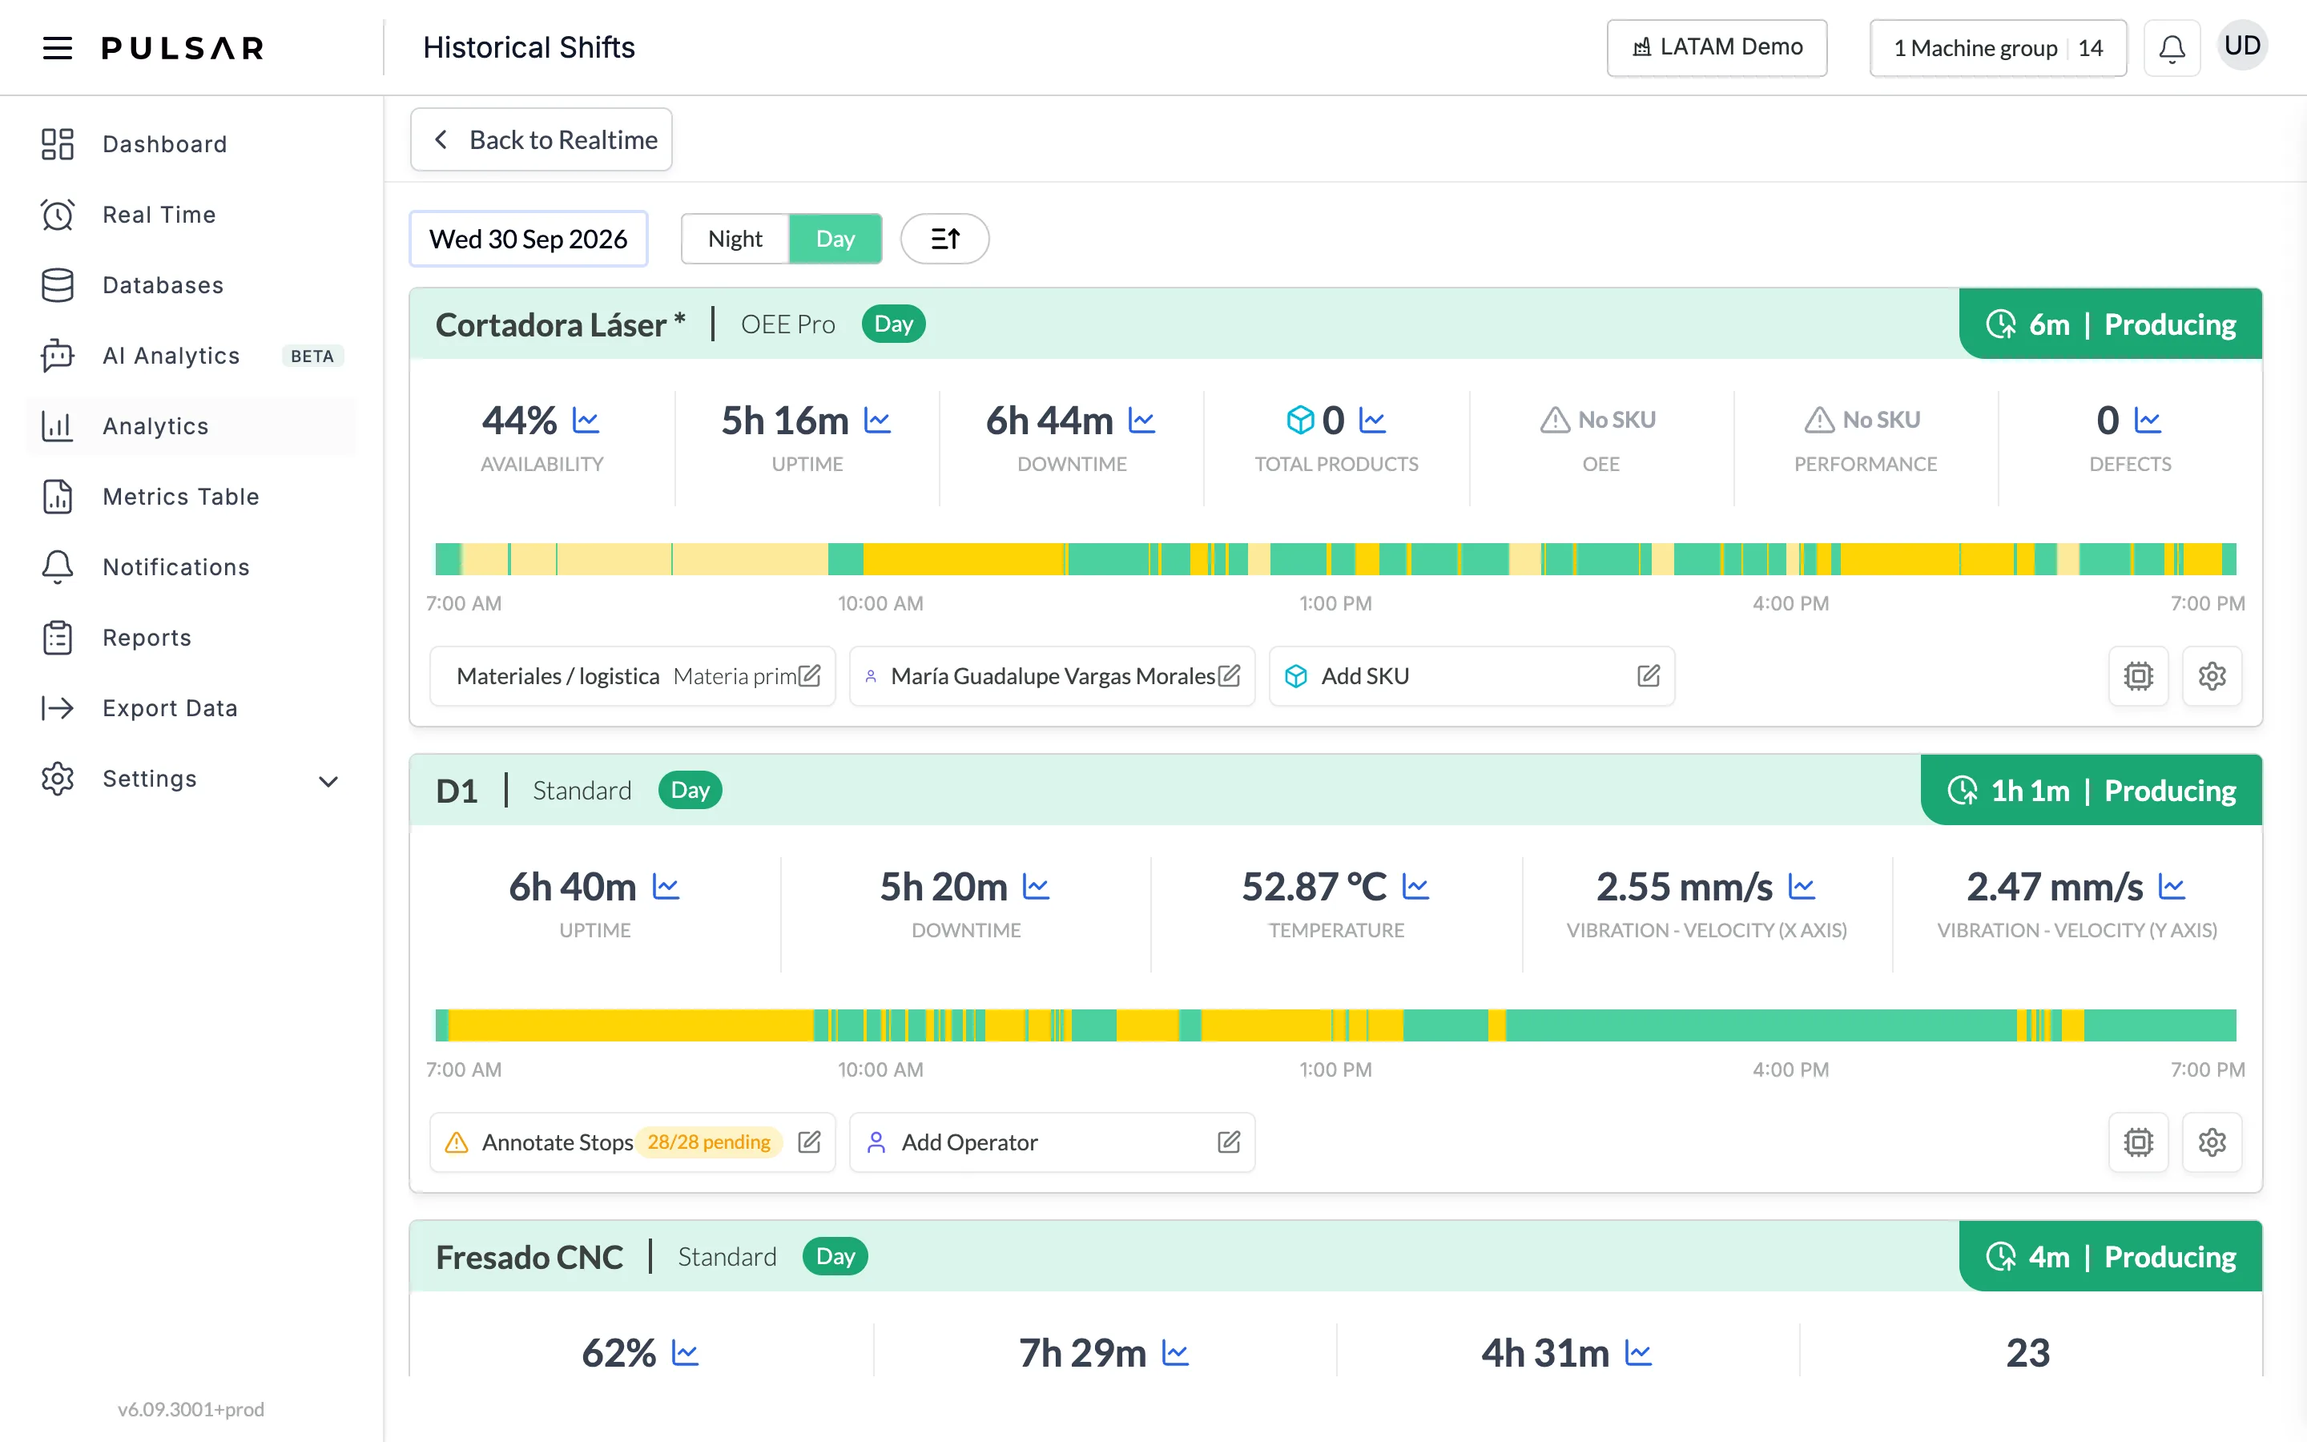Open defects chart icon on Cortadora Láser
Image resolution: width=2307 pixels, height=1442 pixels.
(2148, 420)
